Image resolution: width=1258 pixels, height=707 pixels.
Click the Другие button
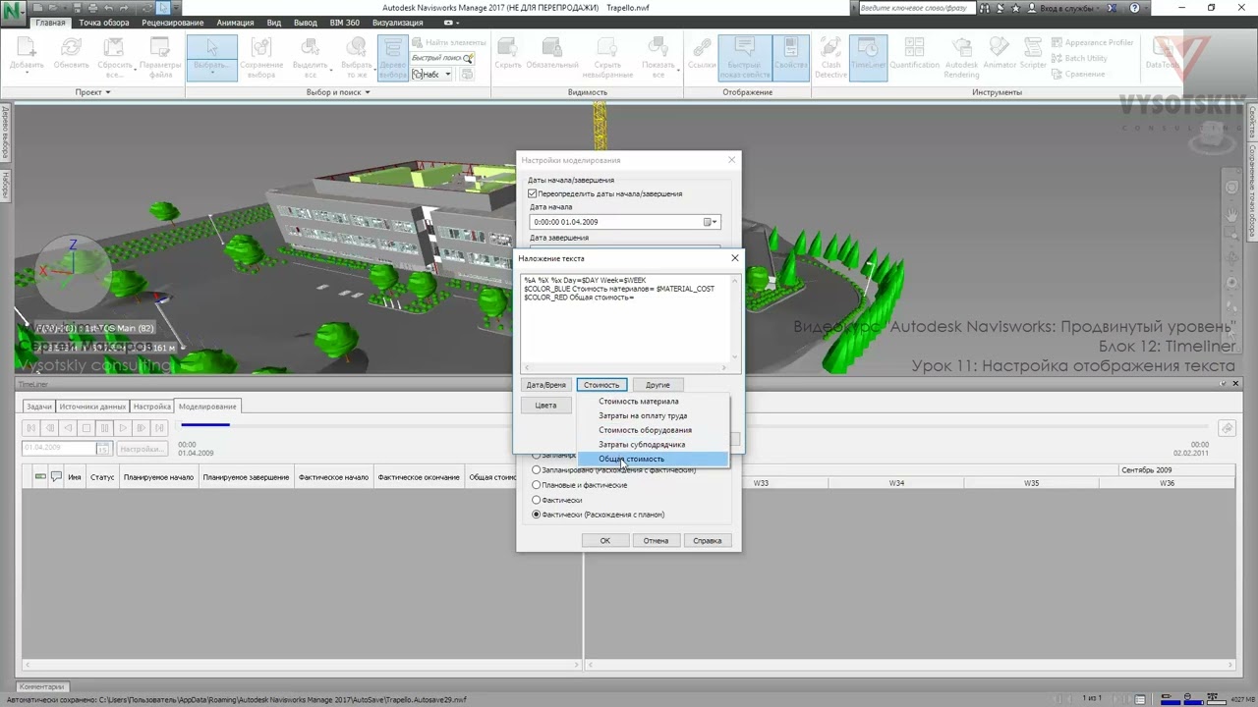(658, 385)
